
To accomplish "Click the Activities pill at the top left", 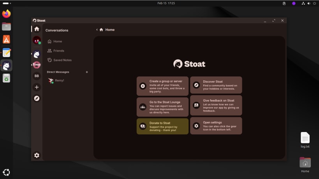I will 7,3.
